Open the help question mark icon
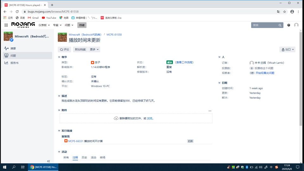This screenshot has height=171, width=304. coord(289,25)
